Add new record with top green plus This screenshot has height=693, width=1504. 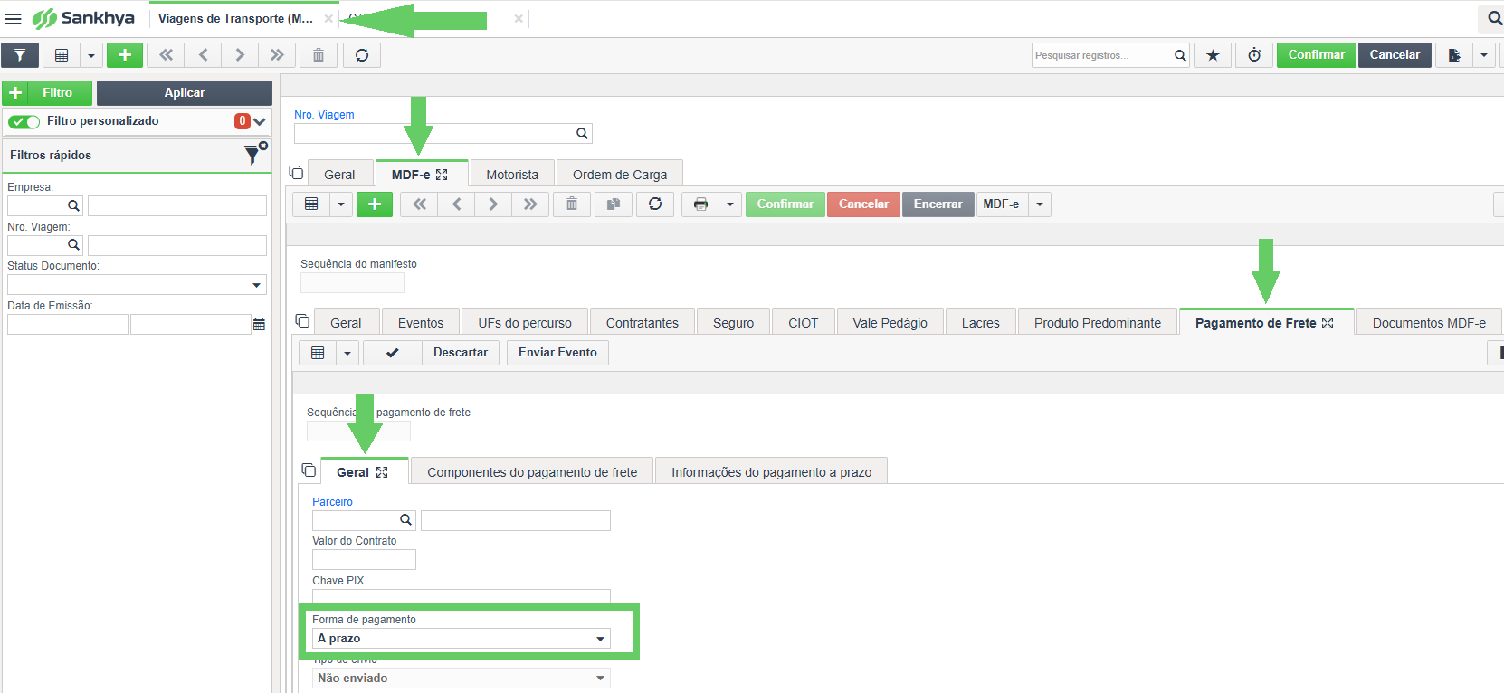click(x=125, y=55)
